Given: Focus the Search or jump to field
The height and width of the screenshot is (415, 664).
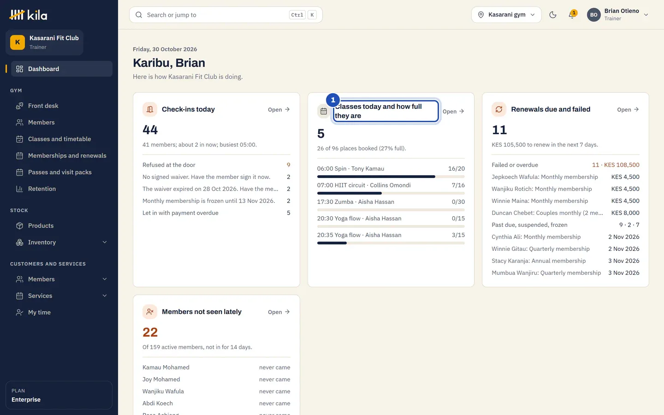Looking at the screenshot, I should pyautogui.click(x=226, y=15).
